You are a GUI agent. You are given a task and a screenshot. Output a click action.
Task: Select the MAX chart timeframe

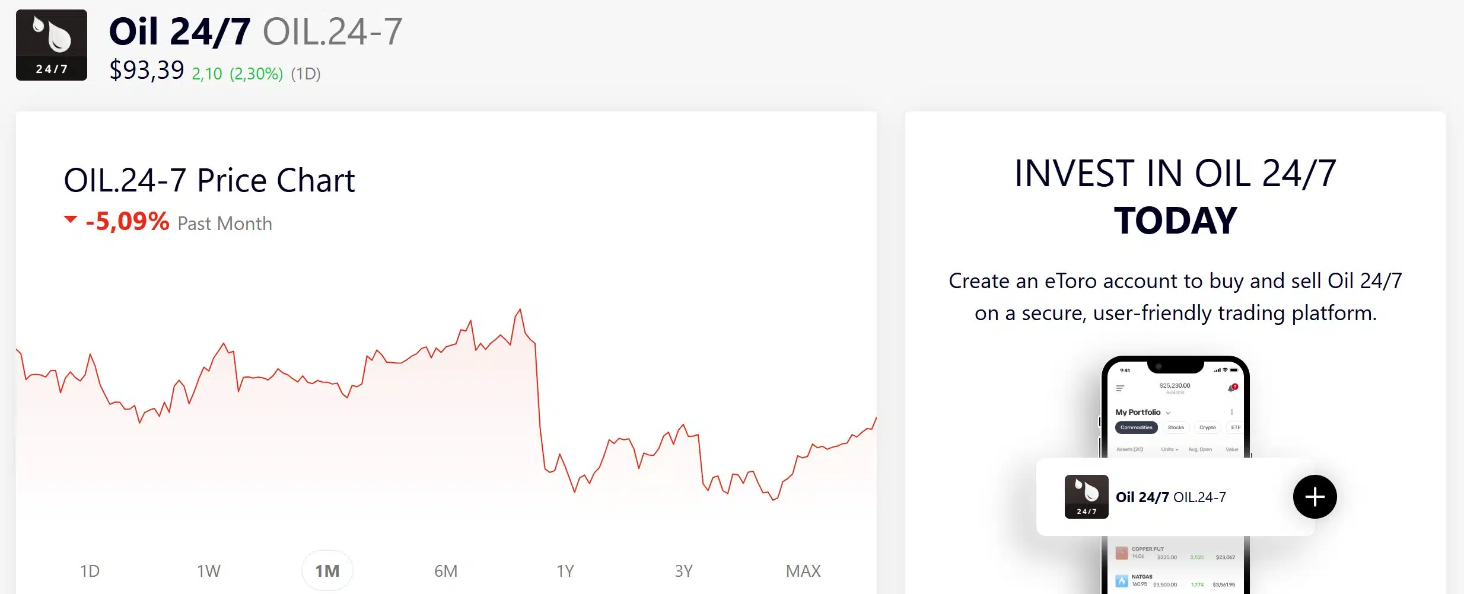tap(803, 570)
